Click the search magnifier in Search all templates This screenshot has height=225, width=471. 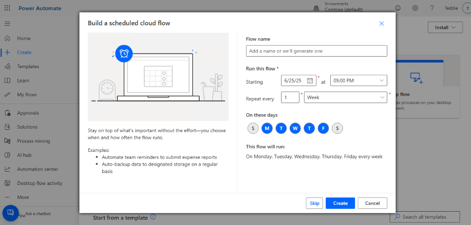[x=397, y=217]
